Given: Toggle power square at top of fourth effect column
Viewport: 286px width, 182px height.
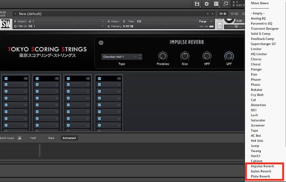Looking at the screenshot, I should click(x=99, y=78).
